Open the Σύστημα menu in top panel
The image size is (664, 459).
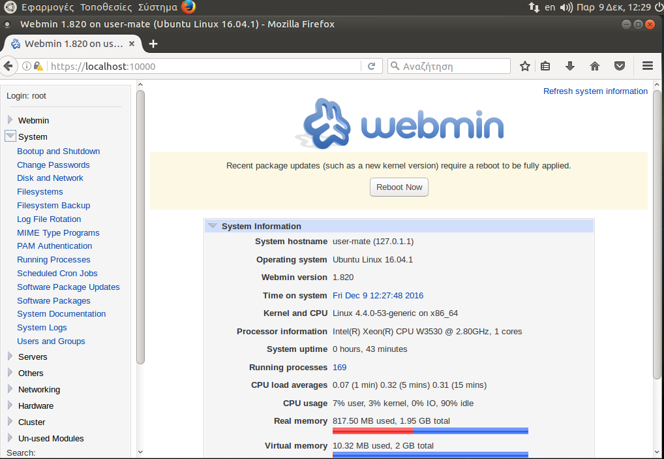click(x=157, y=8)
